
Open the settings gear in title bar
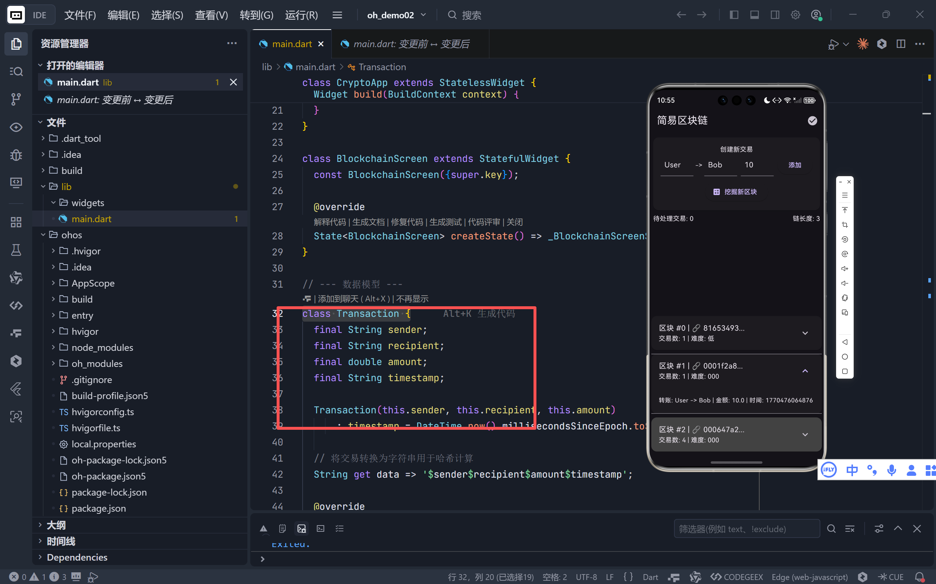[795, 15]
